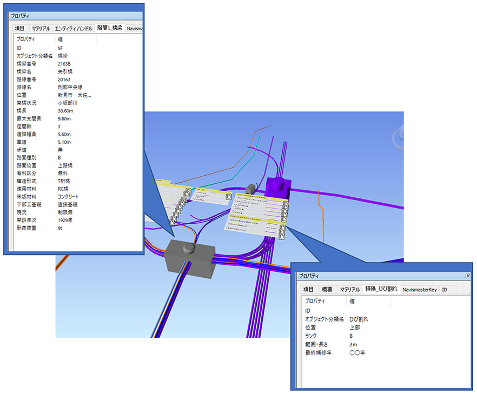Select the 最終補修年 property label

click(318, 352)
